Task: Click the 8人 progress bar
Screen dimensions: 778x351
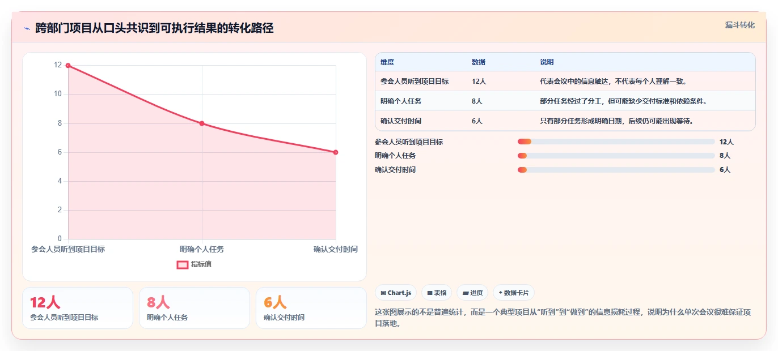Action: point(616,156)
